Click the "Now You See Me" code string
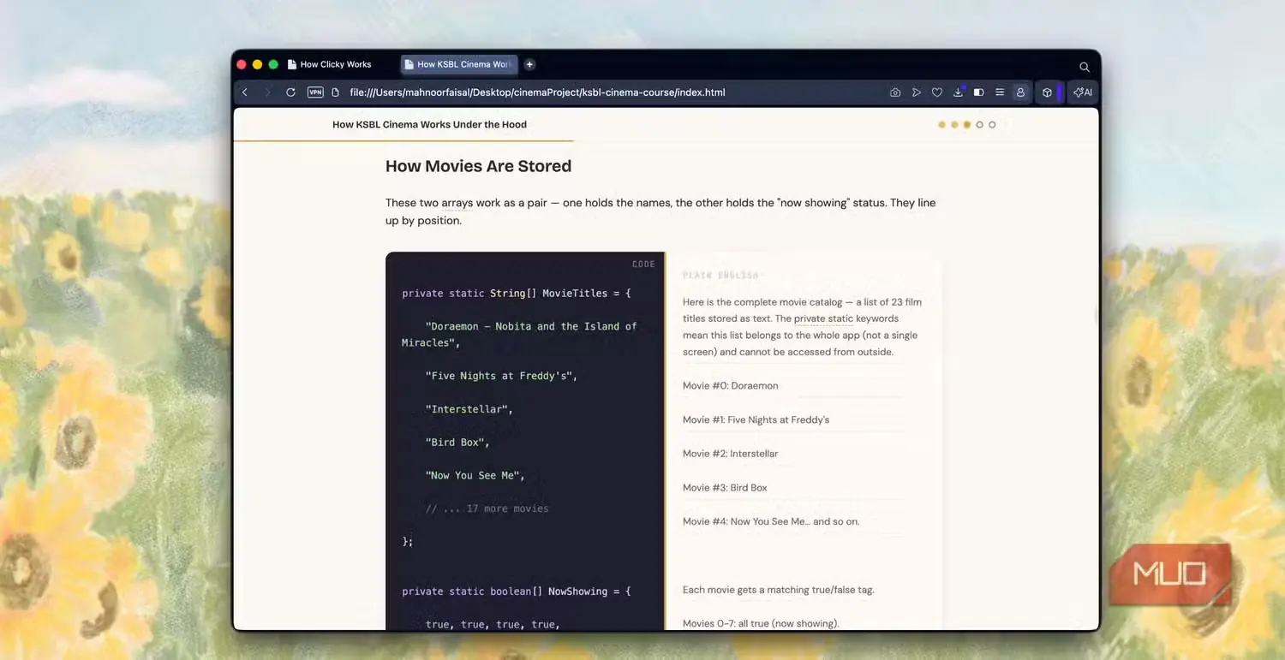Viewport: 1285px width, 660px height. [475, 475]
